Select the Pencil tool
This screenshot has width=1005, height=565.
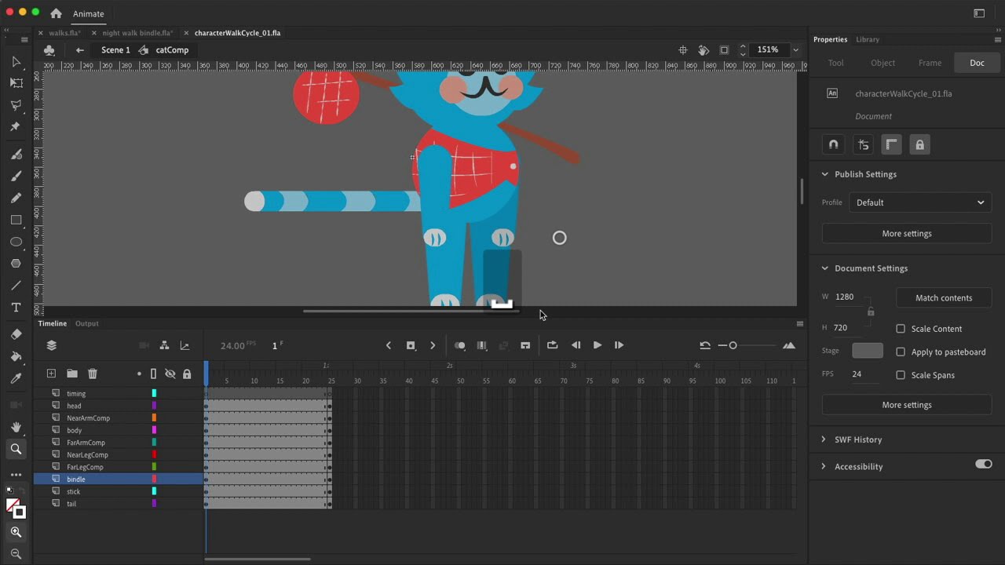[x=16, y=198]
